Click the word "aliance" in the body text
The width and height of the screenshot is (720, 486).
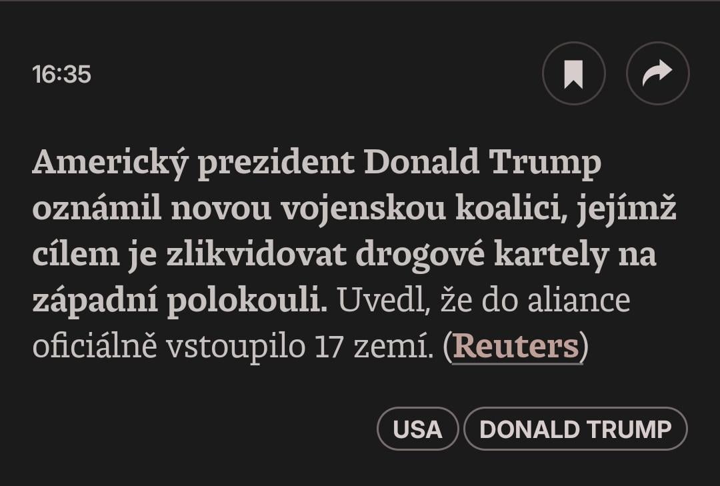click(579, 301)
